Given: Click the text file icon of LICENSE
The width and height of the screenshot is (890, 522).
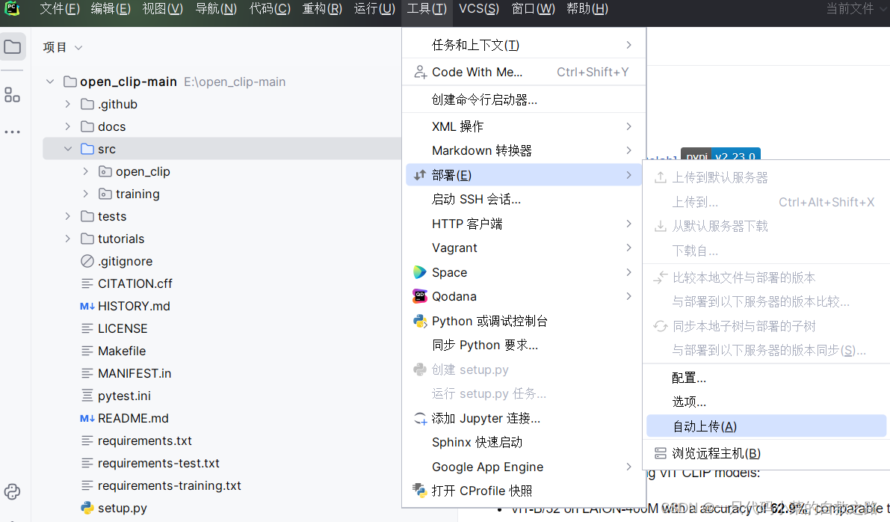Looking at the screenshot, I should (x=87, y=328).
